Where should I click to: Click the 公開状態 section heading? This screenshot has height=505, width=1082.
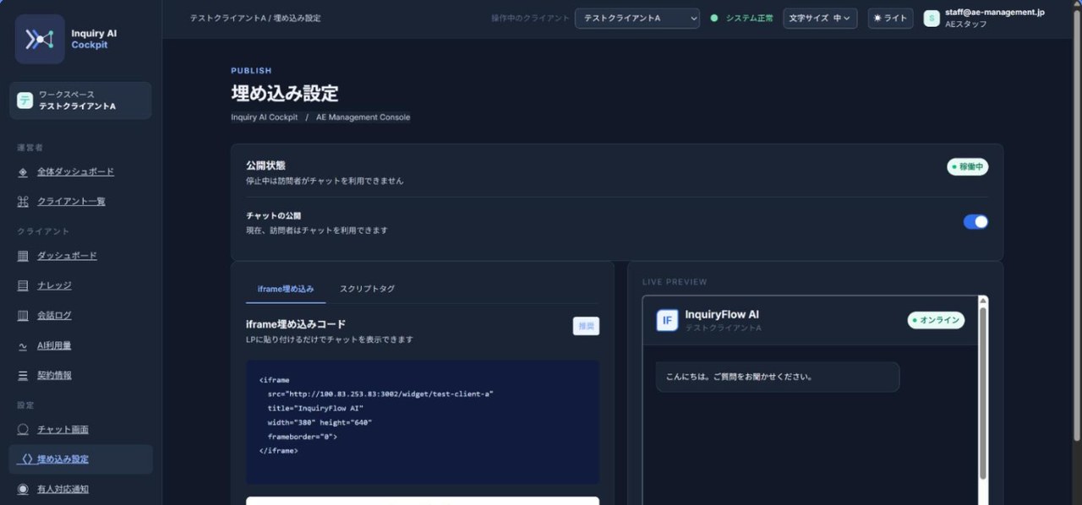(265, 166)
